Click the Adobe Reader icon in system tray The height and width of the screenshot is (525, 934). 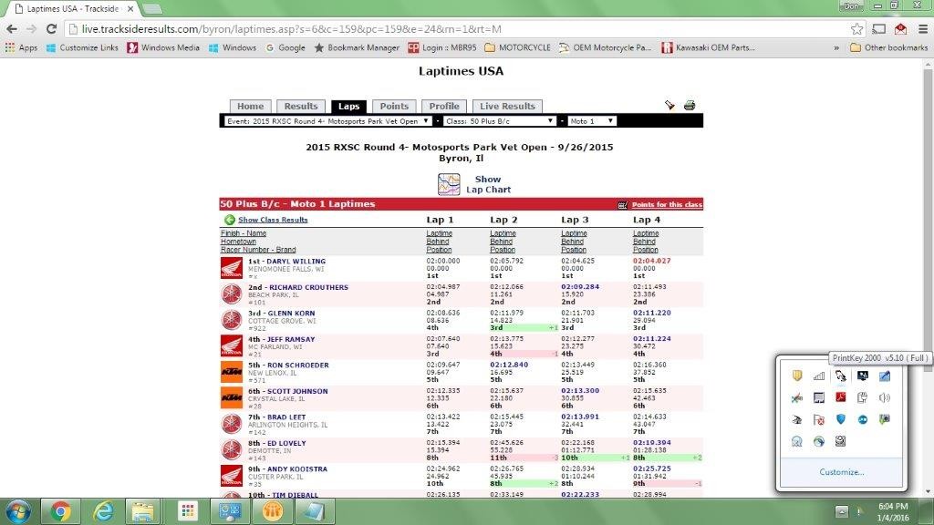coord(839,397)
